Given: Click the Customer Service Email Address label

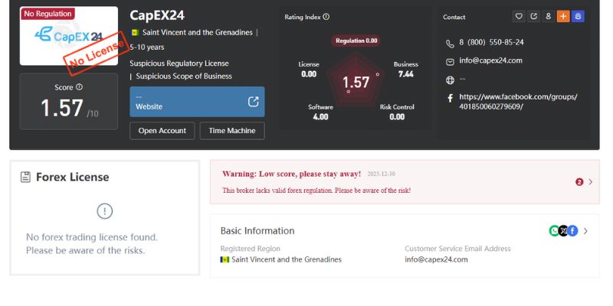Looking at the screenshot, I should pyautogui.click(x=457, y=249).
